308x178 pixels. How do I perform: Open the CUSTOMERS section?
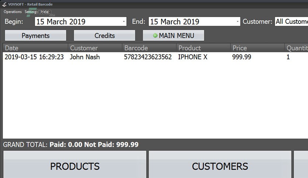(x=220, y=165)
